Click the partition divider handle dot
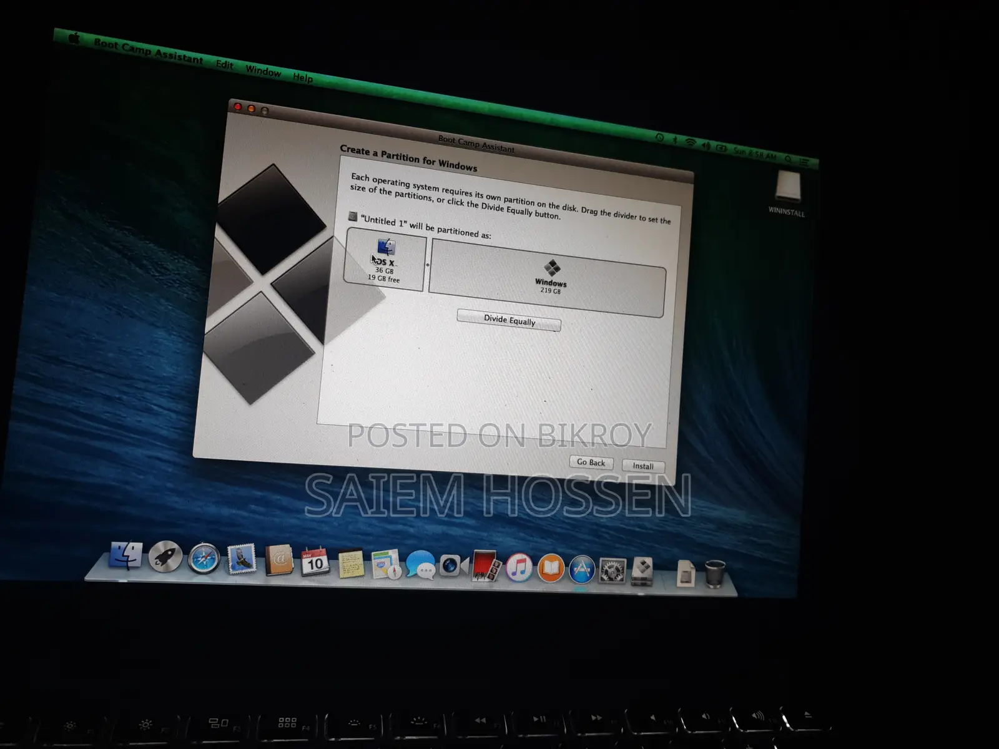Viewport: 999px width, 749px height. (428, 265)
